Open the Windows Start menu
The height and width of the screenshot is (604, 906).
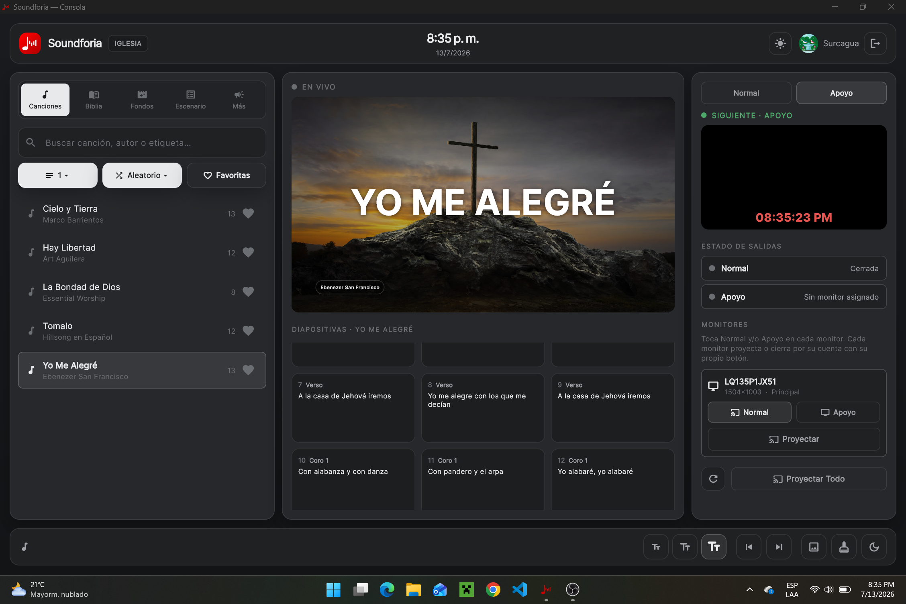[333, 590]
